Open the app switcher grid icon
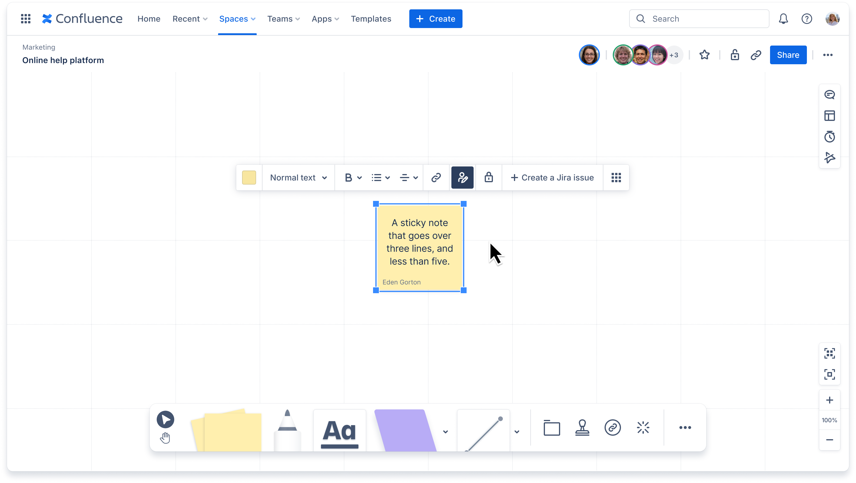The height and width of the screenshot is (483, 856). tap(26, 19)
